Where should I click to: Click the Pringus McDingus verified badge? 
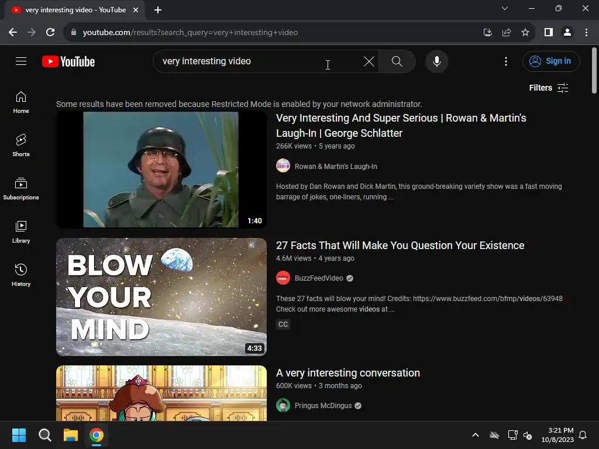[x=358, y=406]
